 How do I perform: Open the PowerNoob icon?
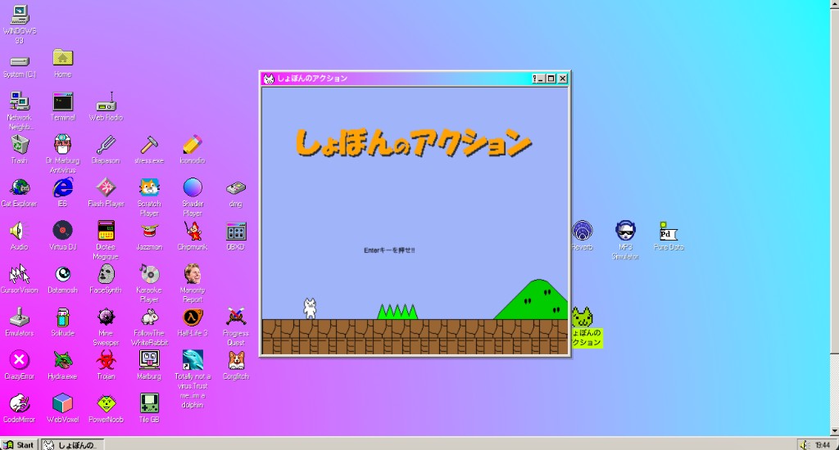[106, 403]
